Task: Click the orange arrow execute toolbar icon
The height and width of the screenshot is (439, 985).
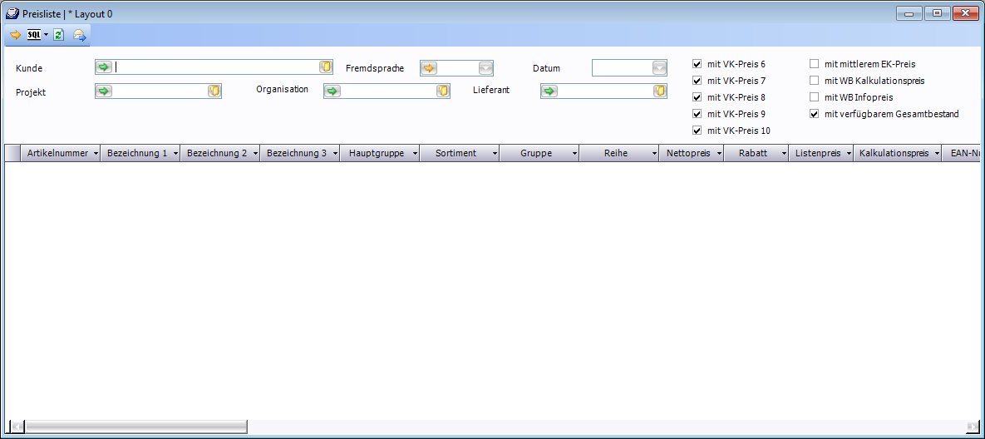Action: tap(15, 35)
